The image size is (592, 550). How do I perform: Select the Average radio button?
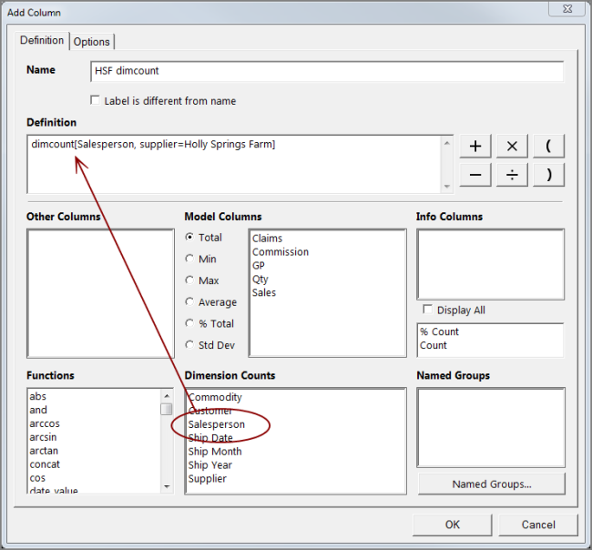[189, 301]
